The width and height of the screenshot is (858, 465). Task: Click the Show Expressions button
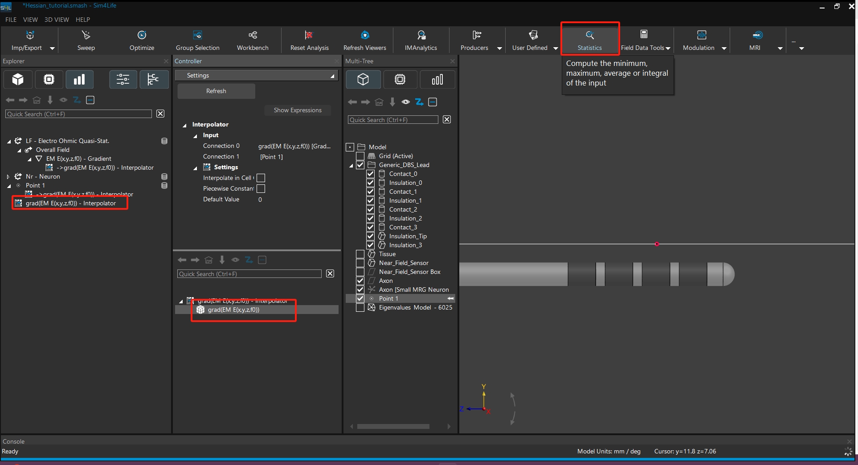297,110
